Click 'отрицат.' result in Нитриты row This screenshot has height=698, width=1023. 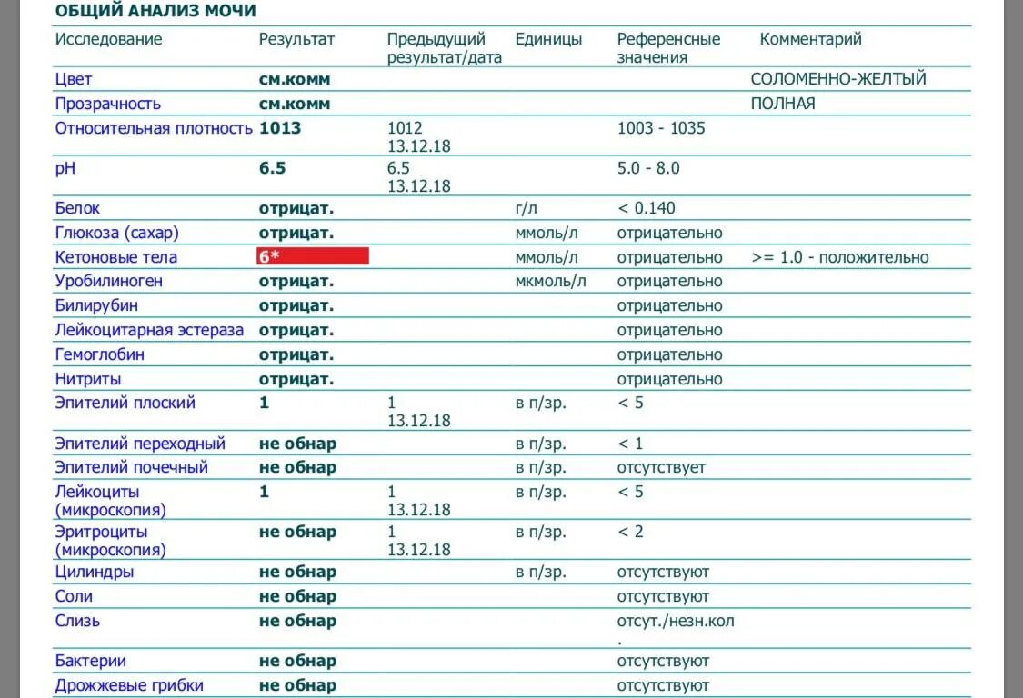click(x=296, y=379)
